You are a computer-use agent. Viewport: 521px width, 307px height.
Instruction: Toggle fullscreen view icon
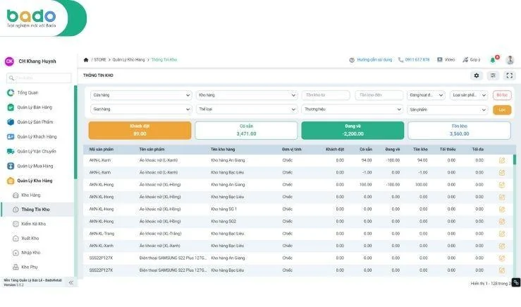510,76
